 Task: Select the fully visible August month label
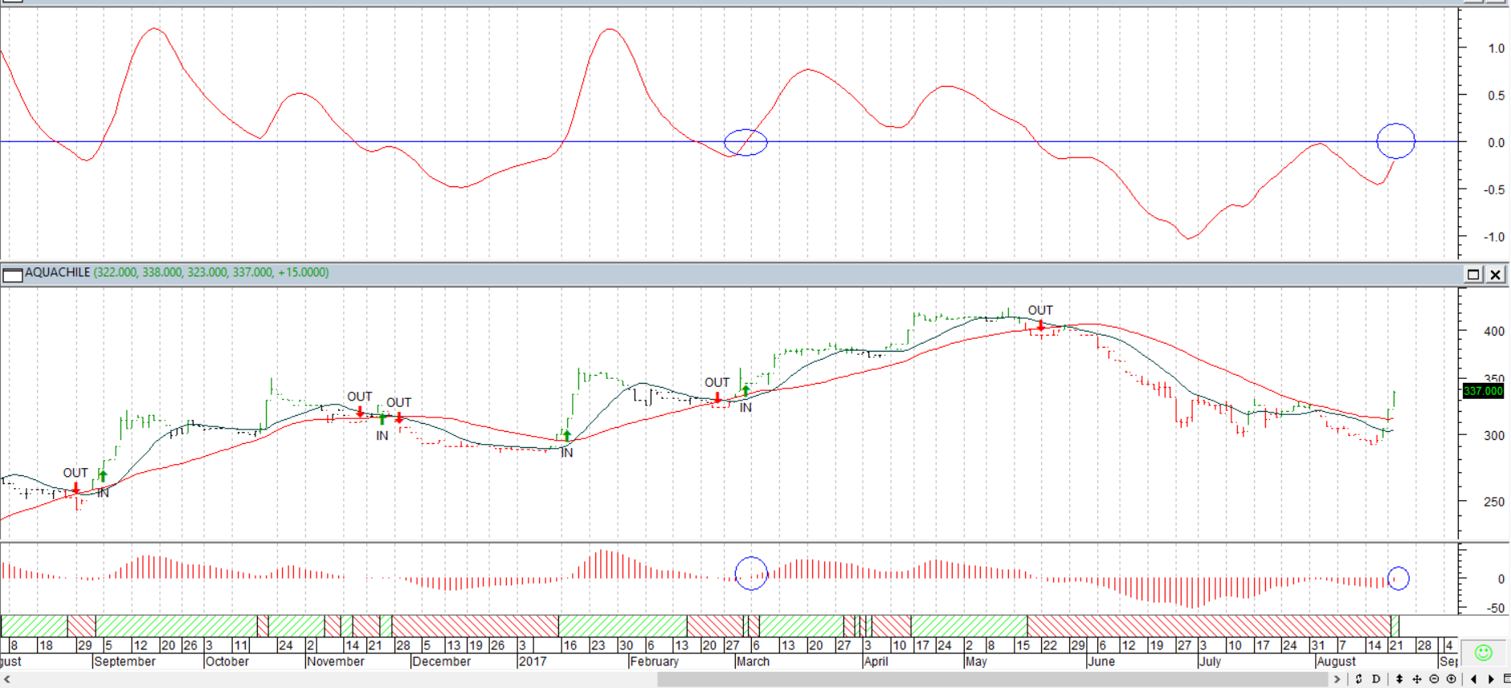tap(1336, 662)
